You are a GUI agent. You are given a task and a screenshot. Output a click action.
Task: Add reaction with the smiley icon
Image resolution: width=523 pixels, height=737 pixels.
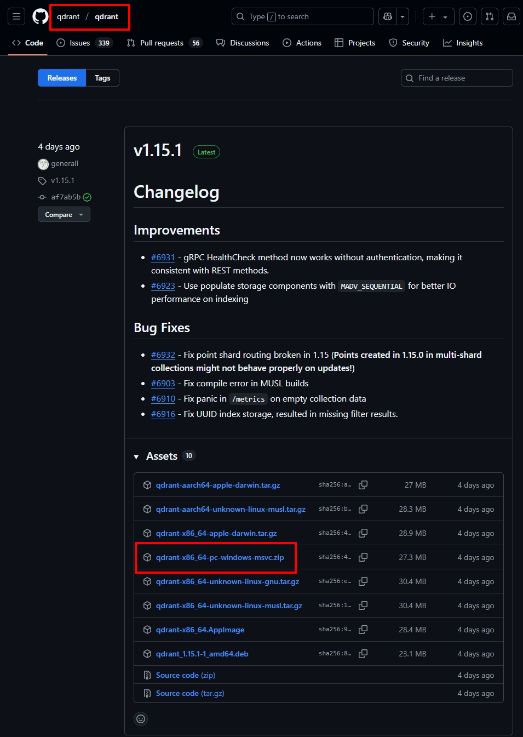point(141,719)
